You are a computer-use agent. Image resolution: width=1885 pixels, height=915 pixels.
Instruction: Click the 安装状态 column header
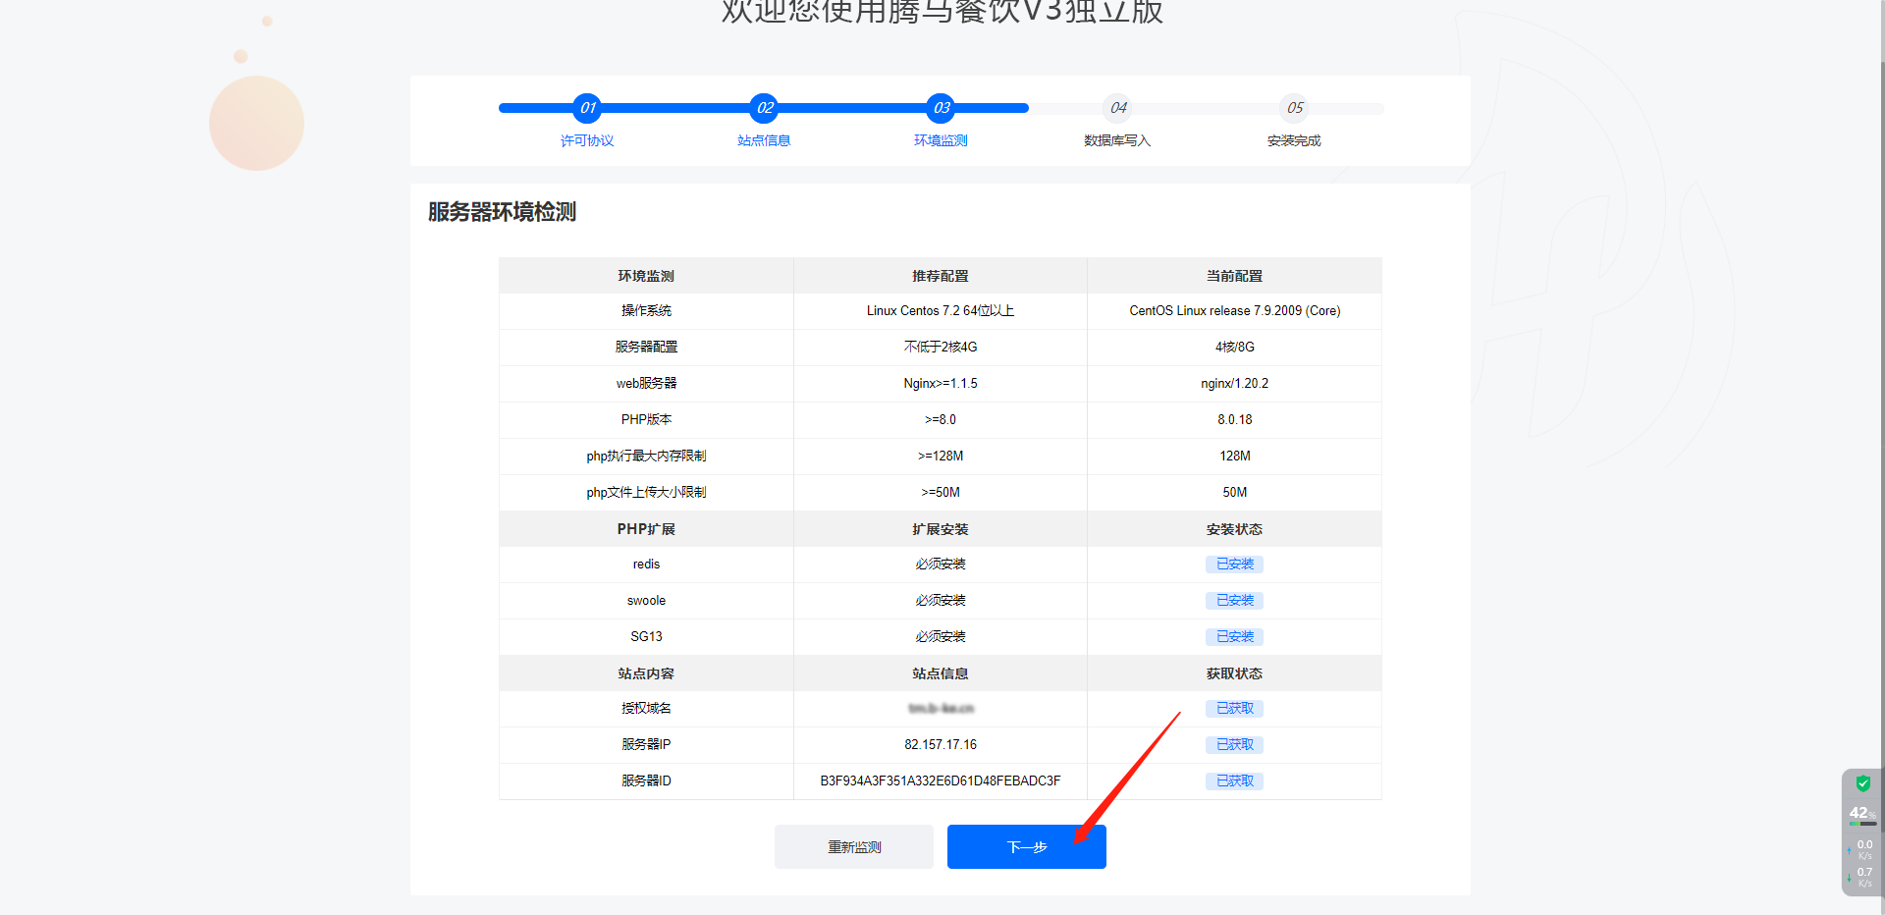tap(1234, 529)
